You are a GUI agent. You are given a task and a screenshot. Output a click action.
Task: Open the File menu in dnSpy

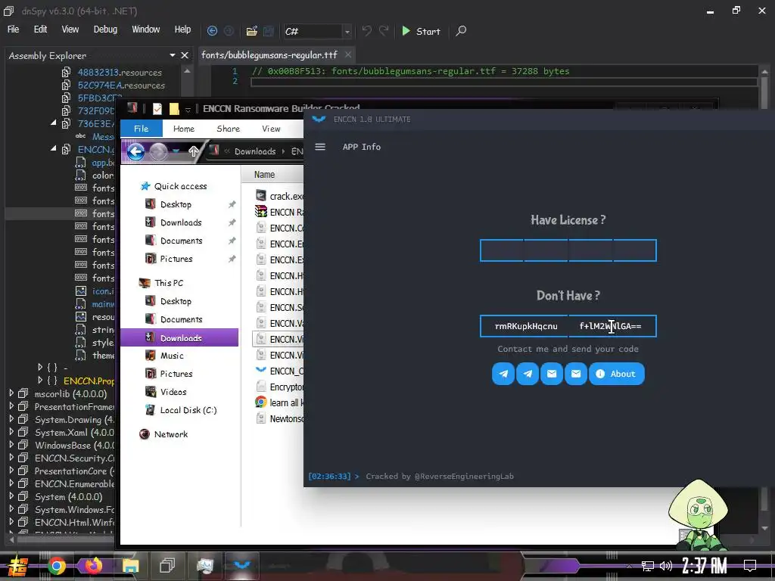click(14, 30)
